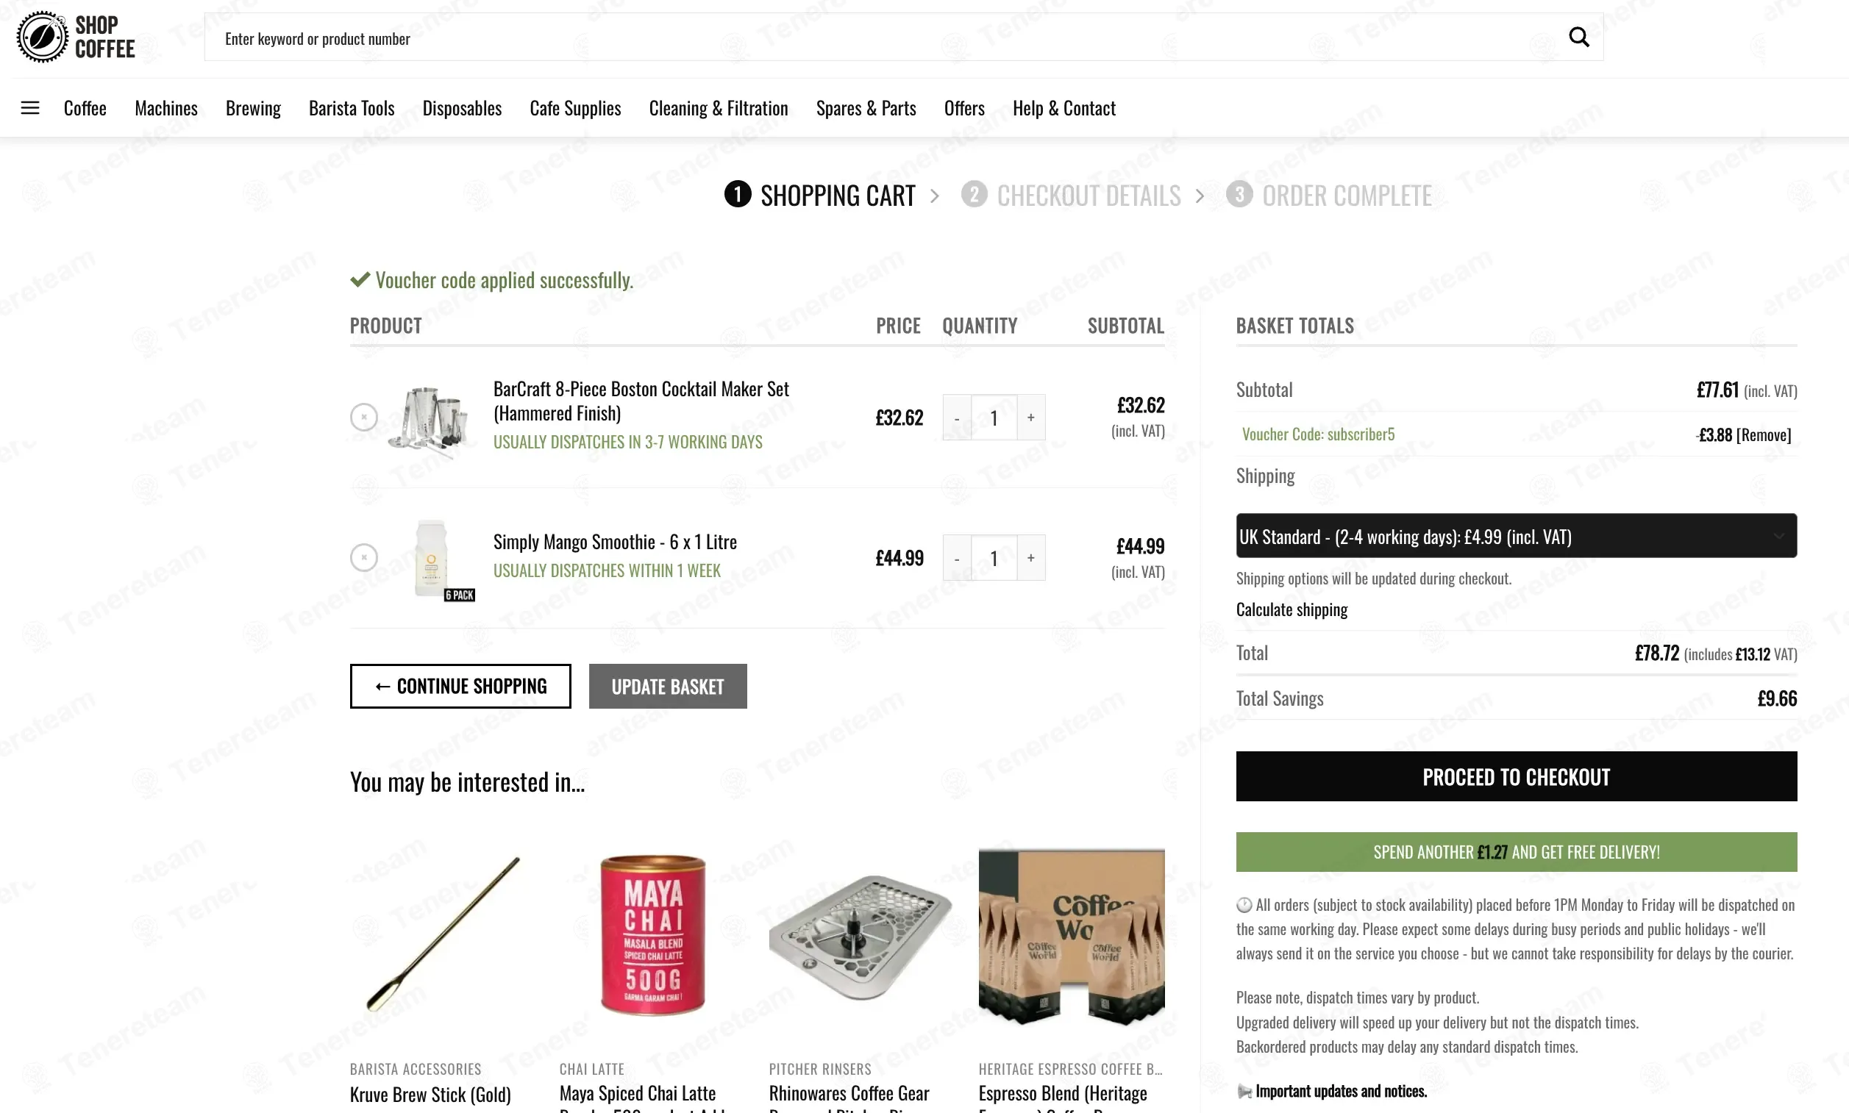Expand the Calculate shipping section

coord(1291,609)
